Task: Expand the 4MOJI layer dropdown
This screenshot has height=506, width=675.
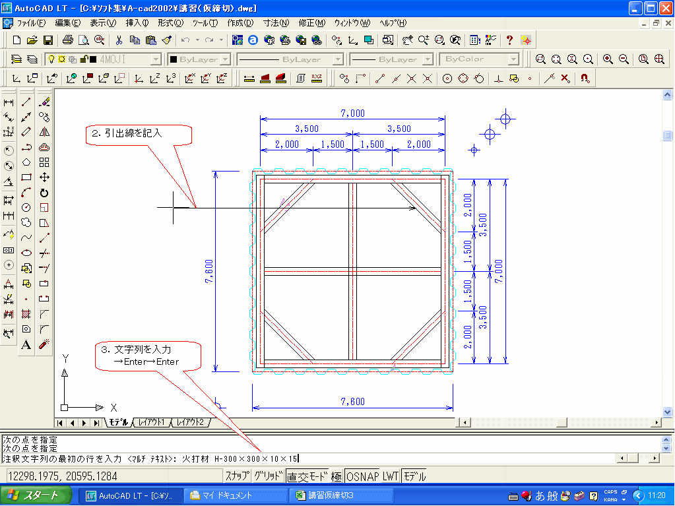Action: 156,59
